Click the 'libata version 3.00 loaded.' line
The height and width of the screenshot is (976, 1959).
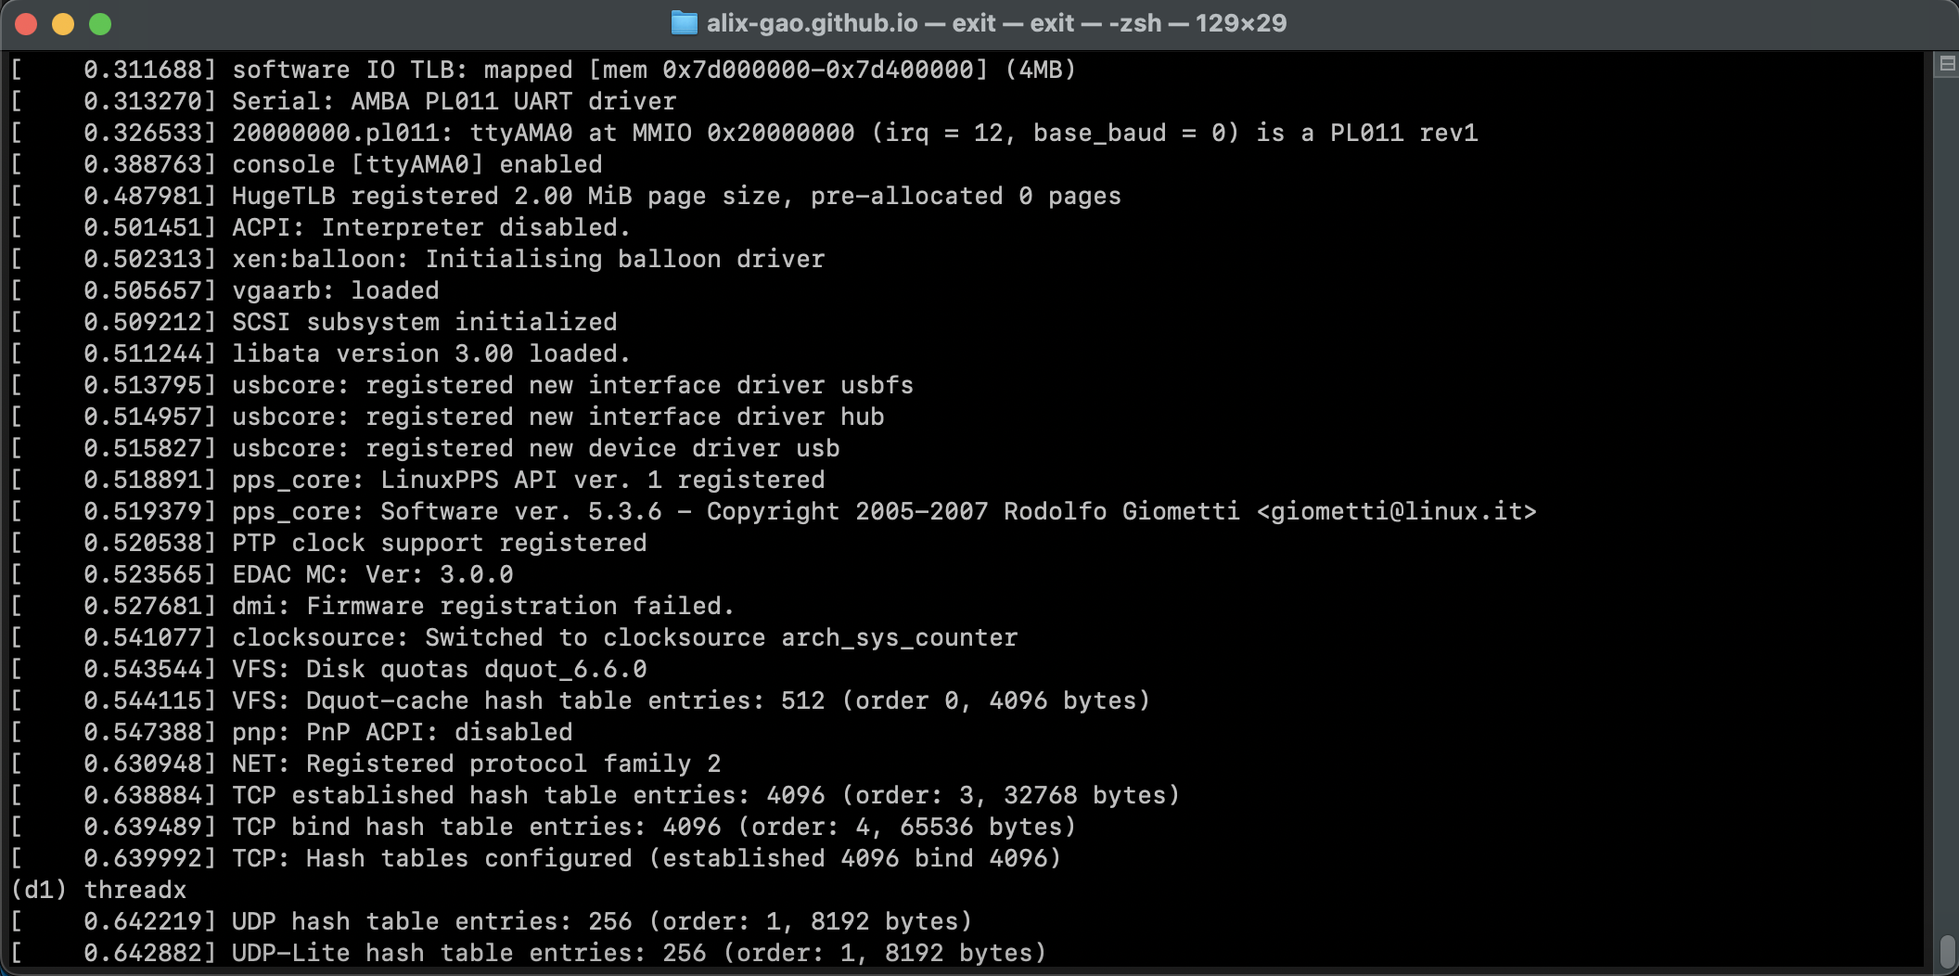[x=321, y=353]
